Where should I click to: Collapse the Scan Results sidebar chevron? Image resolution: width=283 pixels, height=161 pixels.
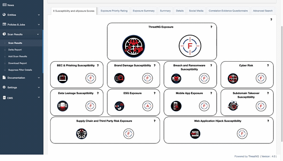point(38,34)
